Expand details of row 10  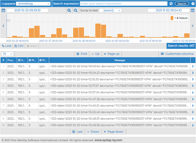[x=193, y=125]
